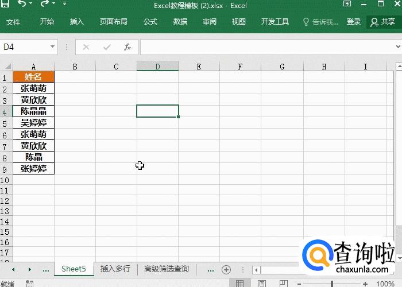The width and height of the screenshot is (402, 287).
Task: Click inside the formula bar input
Action: 266,47
